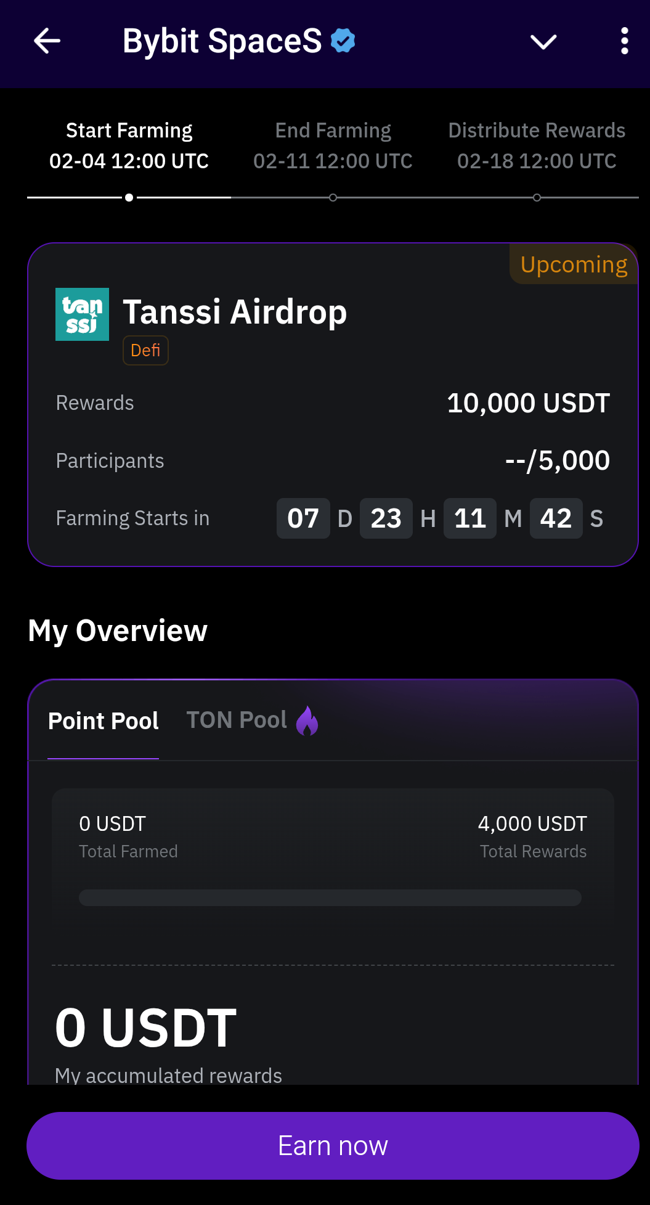Tap the blue verified badge icon

click(x=343, y=41)
